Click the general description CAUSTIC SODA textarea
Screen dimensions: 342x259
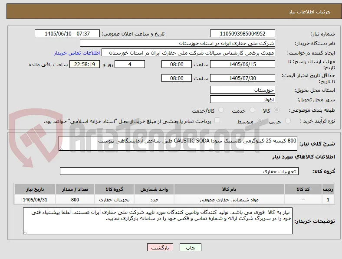coord(178,143)
